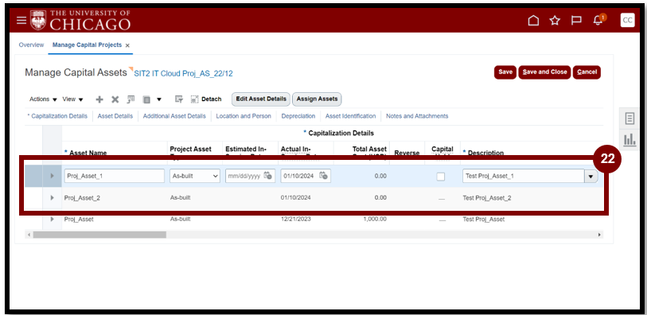
Task: Open calendar picker for Estimated In-Service Date
Action: point(268,176)
